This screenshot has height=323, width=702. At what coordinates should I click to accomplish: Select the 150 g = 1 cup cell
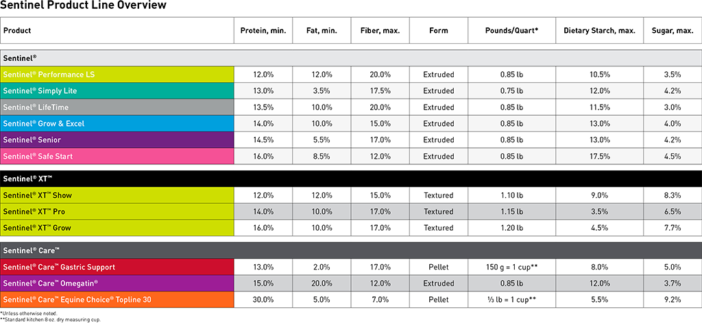(511, 267)
